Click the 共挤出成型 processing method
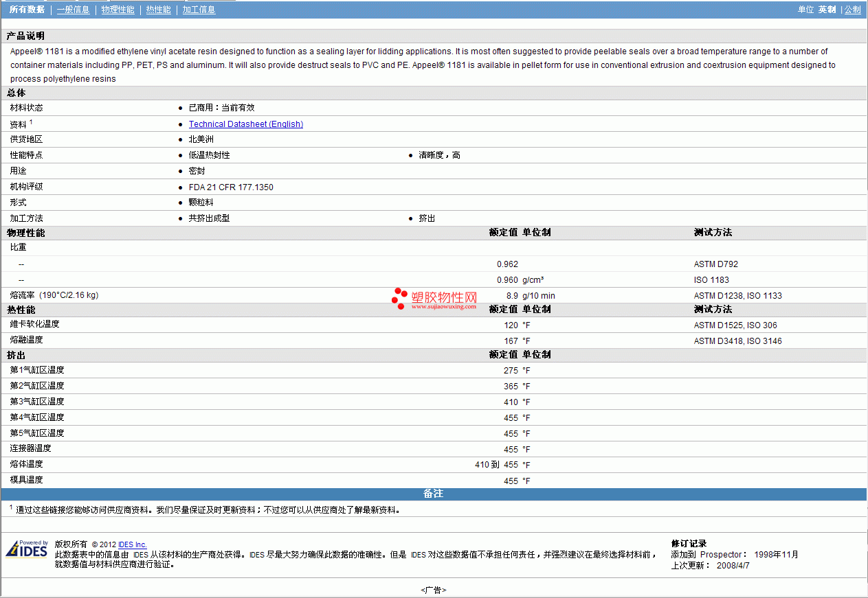The image size is (868, 598). click(x=209, y=218)
